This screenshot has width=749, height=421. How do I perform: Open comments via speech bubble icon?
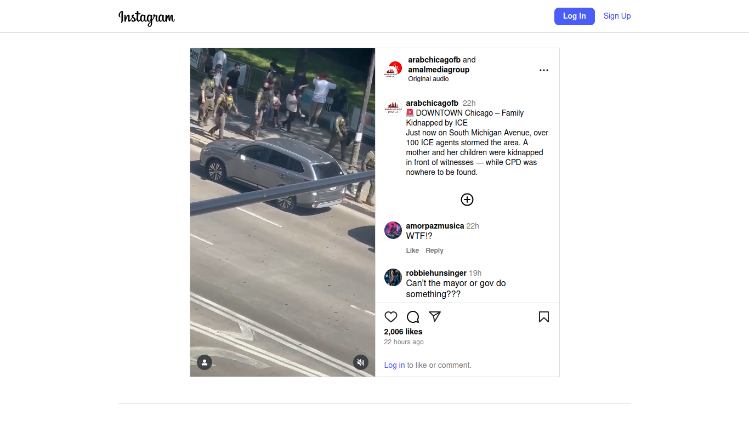(413, 317)
